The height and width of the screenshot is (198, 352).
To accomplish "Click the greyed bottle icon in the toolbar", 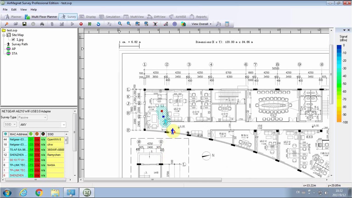I will [x=52, y=24].
